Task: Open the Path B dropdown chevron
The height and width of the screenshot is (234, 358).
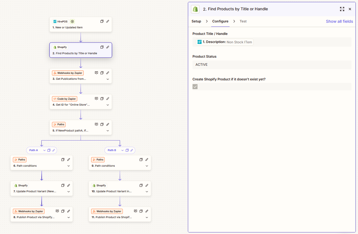Action: coord(122,150)
